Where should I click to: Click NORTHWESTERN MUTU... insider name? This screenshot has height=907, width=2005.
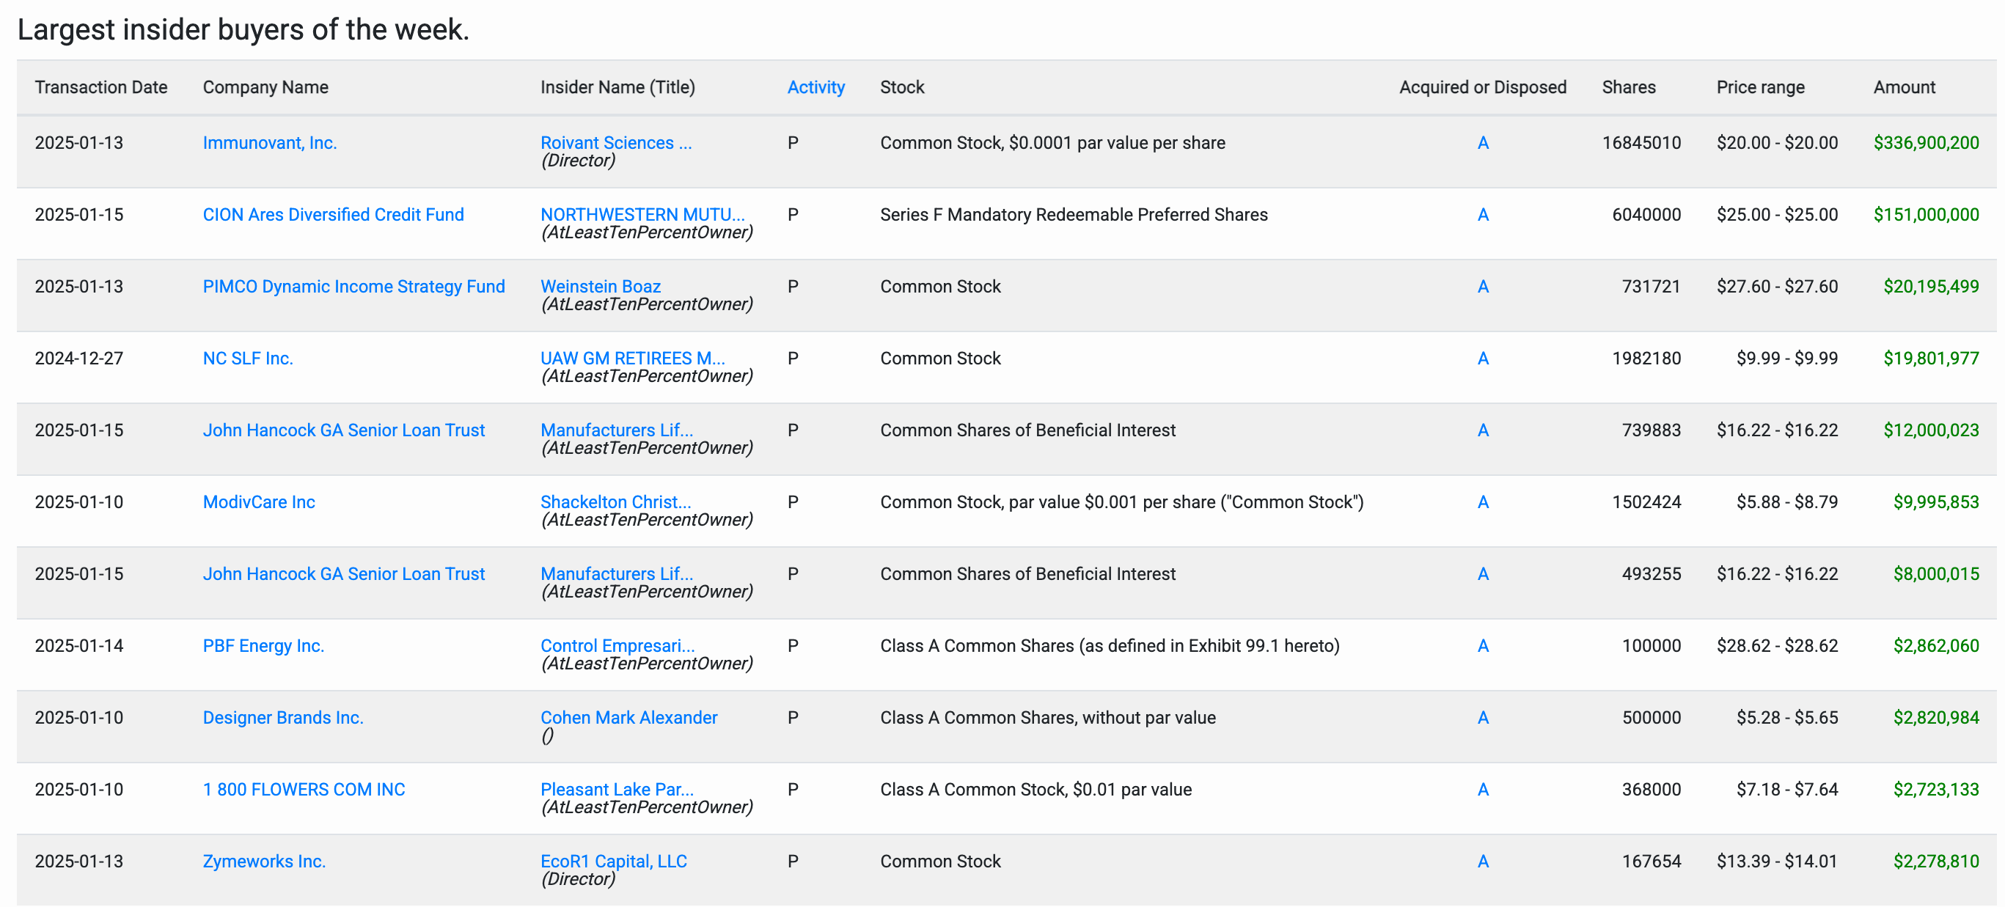642,215
